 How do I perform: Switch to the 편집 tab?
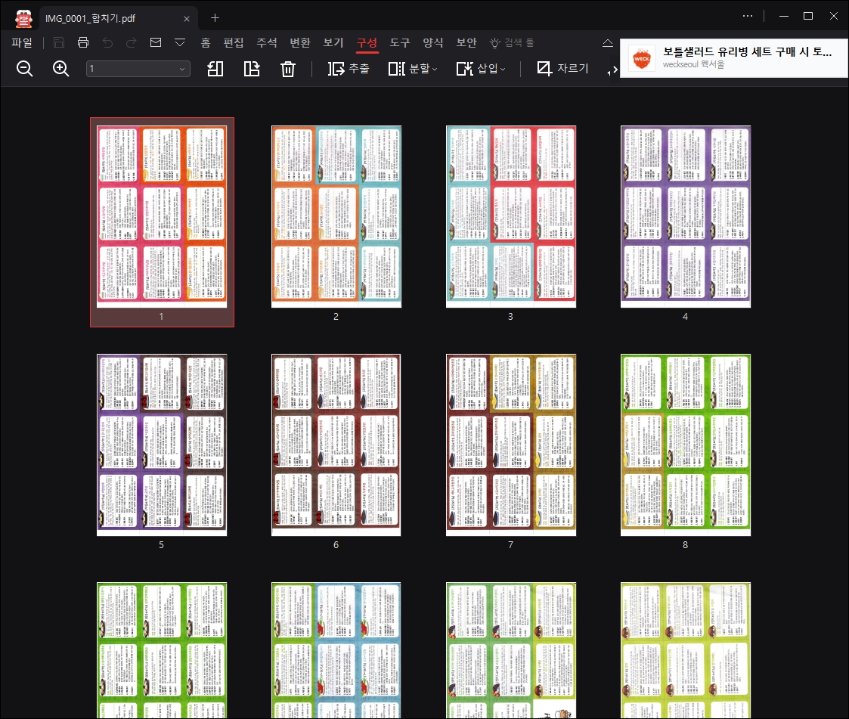click(x=234, y=43)
